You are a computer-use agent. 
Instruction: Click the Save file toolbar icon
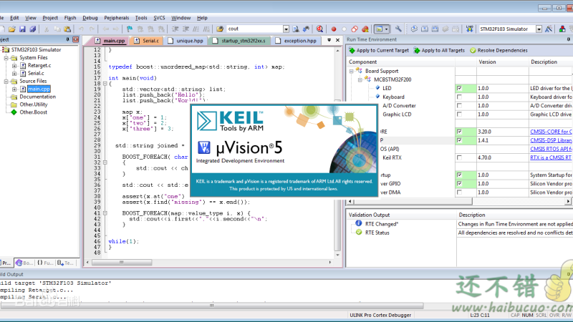23,29
